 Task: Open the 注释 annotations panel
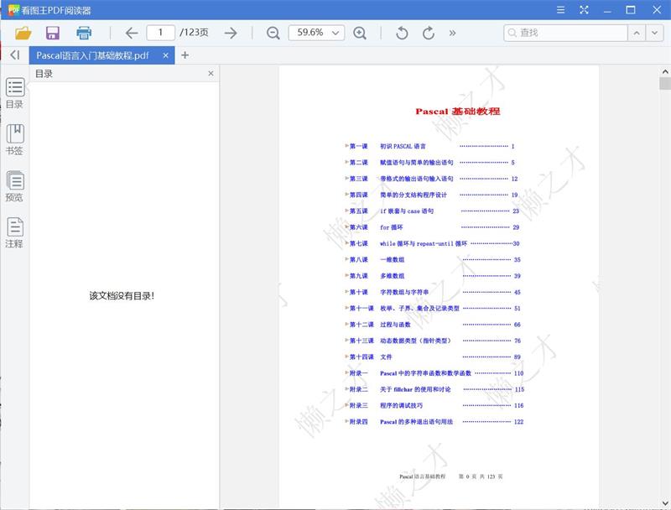[15, 232]
